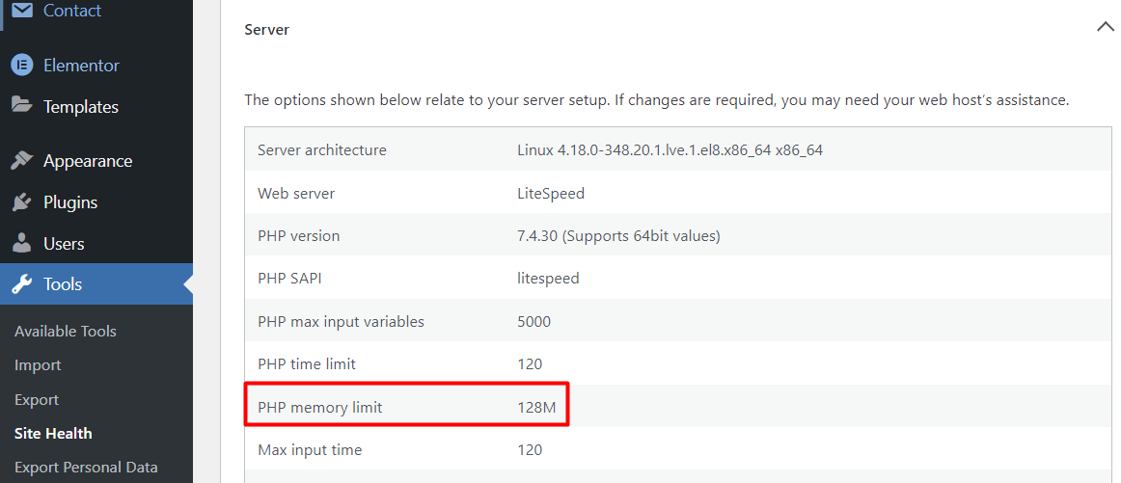1121x483 pixels.
Task: Click the Users person icon
Action: coord(21,244)
